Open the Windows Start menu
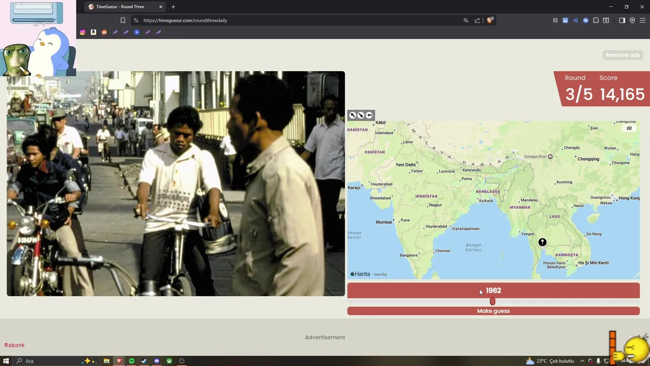This screenshot has height=366, width=650. 6,361
